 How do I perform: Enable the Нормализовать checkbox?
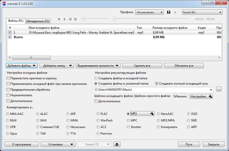click(x=8, y=95)
